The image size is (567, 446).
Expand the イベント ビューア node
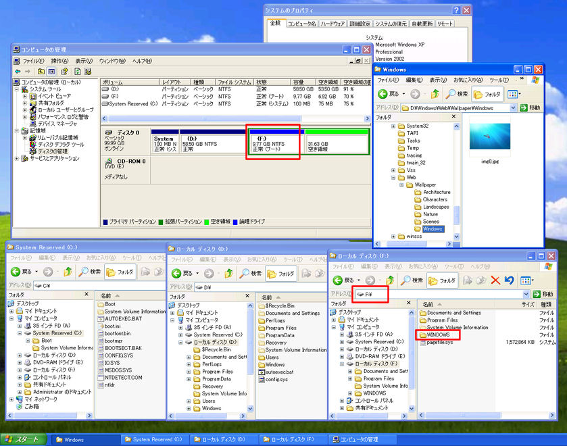pyautogui.click(x=24, y=96)
